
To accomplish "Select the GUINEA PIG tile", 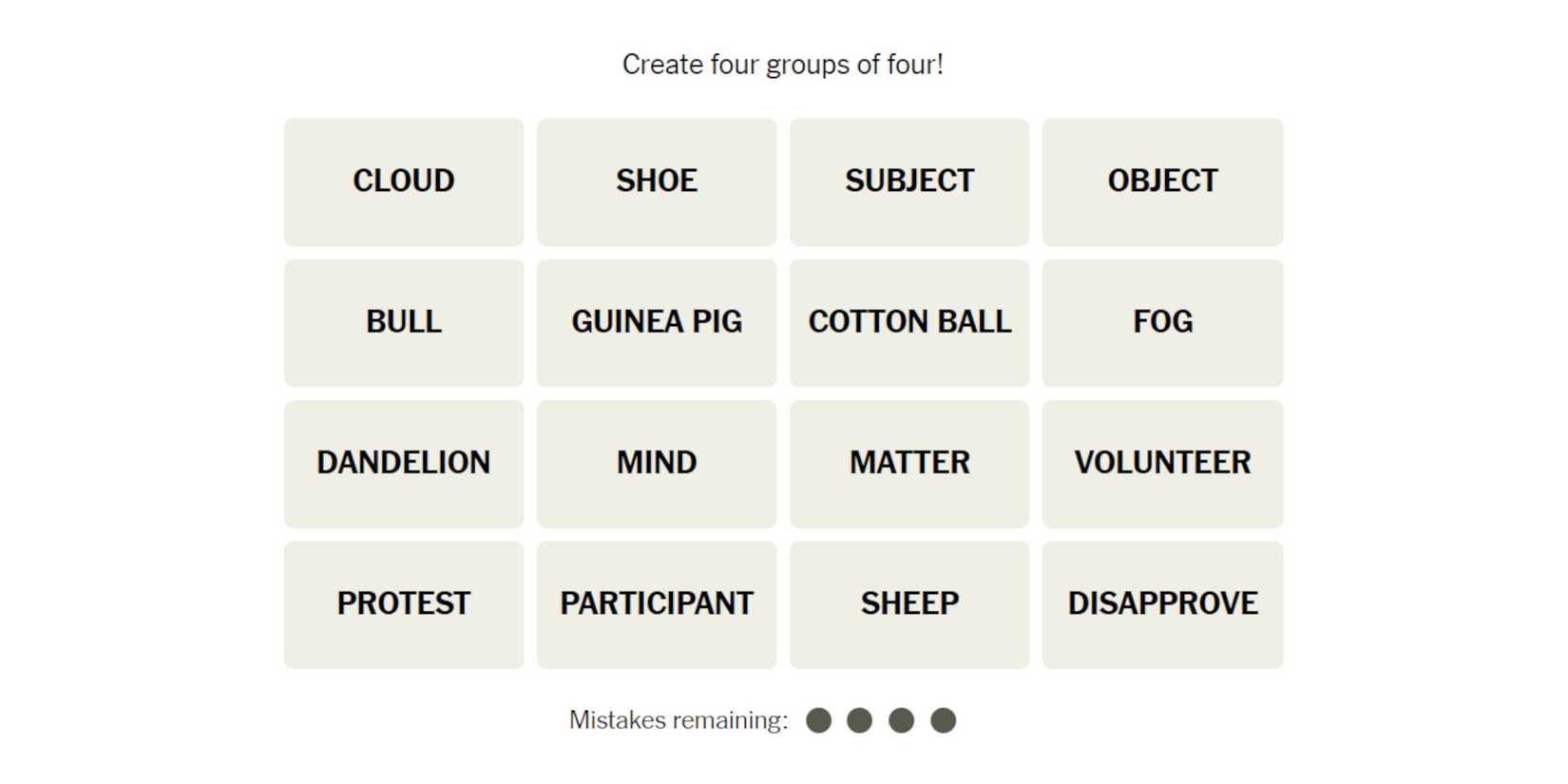I will 656,322.
